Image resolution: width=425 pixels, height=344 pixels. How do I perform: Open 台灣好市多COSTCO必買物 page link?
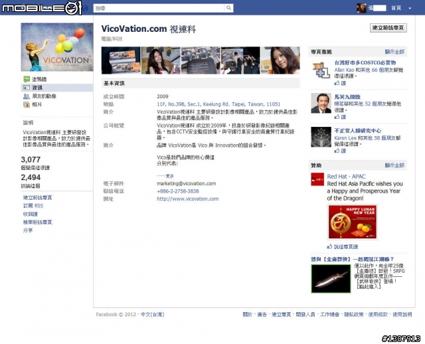pos(365,62)
